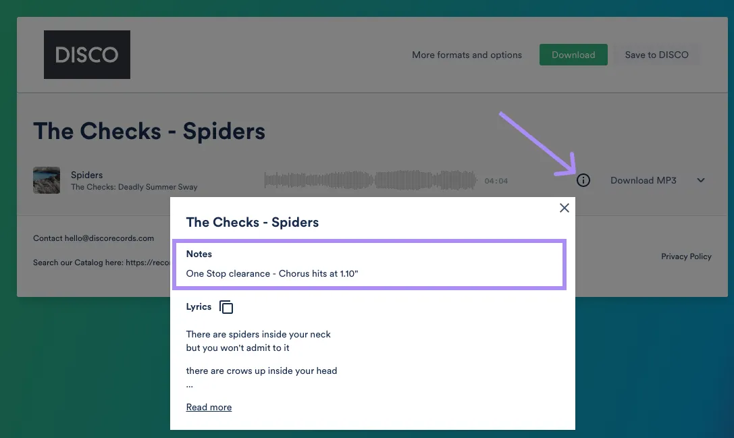This screenshot has width=734, height=438.
Task: Click the DISCO logo
Action: 87,55
